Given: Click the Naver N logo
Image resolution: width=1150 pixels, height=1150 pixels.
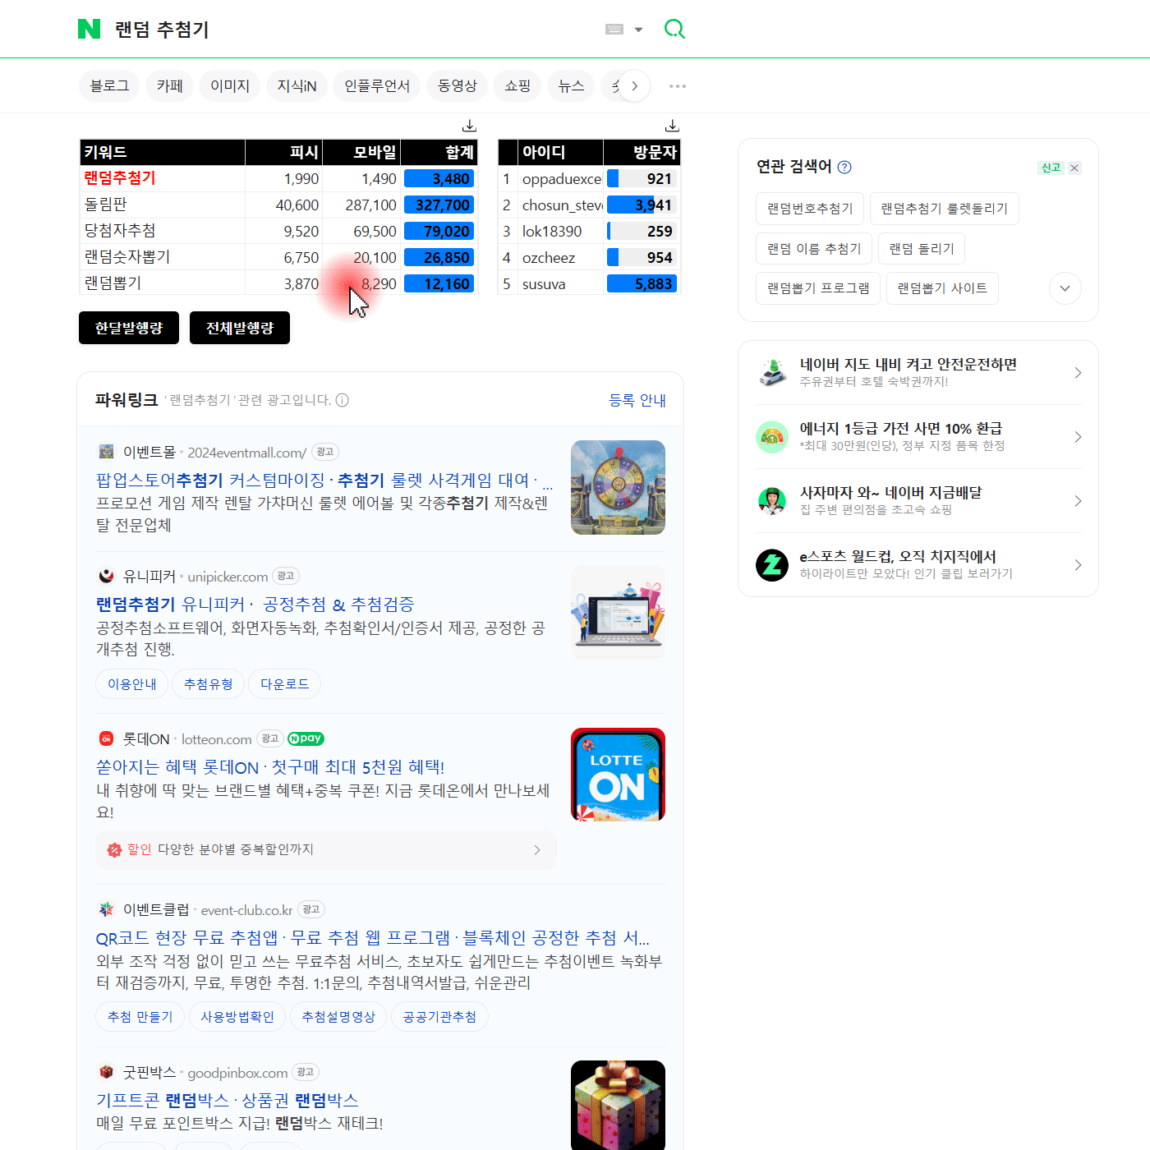Looking at the screenshot, I should pos(89,30).
